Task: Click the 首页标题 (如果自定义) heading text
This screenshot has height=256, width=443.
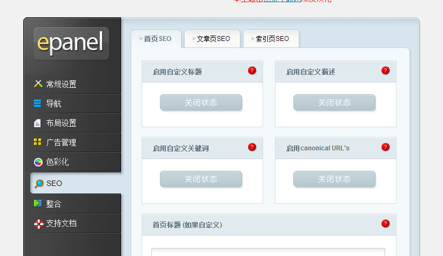Action: [x=187, y=225]
